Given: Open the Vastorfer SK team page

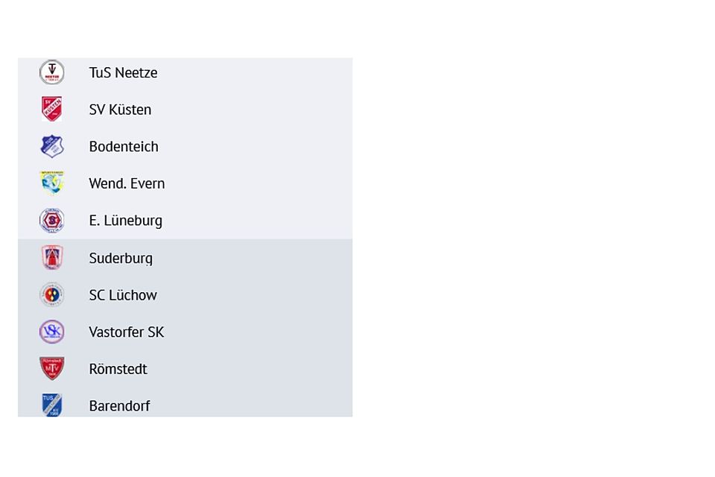Looking at the screenshot, I should (126, 332).
